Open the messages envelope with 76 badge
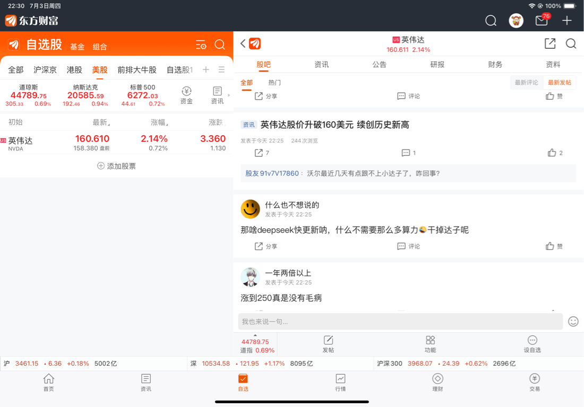The image size is (584, 407). [x=542, y=20]
